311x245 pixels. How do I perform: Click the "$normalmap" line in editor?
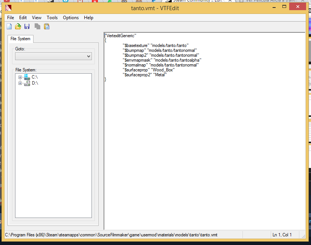pyautogui.click(x=161, y=65)
